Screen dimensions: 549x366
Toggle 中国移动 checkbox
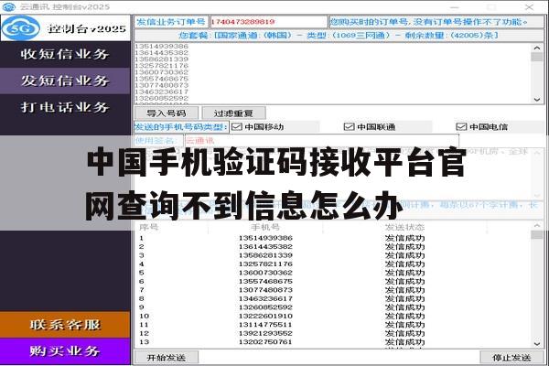(237, 127)
